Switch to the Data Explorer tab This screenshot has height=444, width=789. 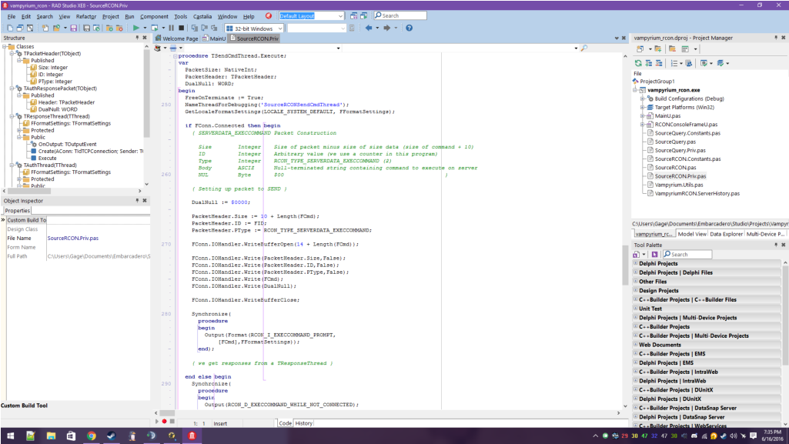(726, 234)
